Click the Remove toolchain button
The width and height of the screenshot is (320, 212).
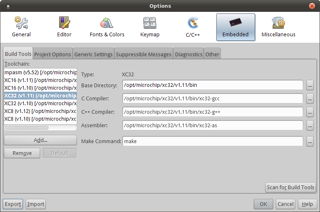[22, 153]
